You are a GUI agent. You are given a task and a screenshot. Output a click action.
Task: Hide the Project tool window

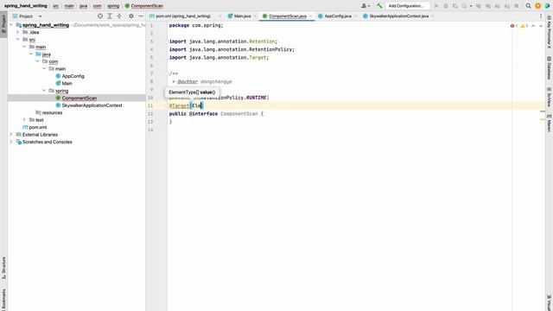tap(141, 16)
